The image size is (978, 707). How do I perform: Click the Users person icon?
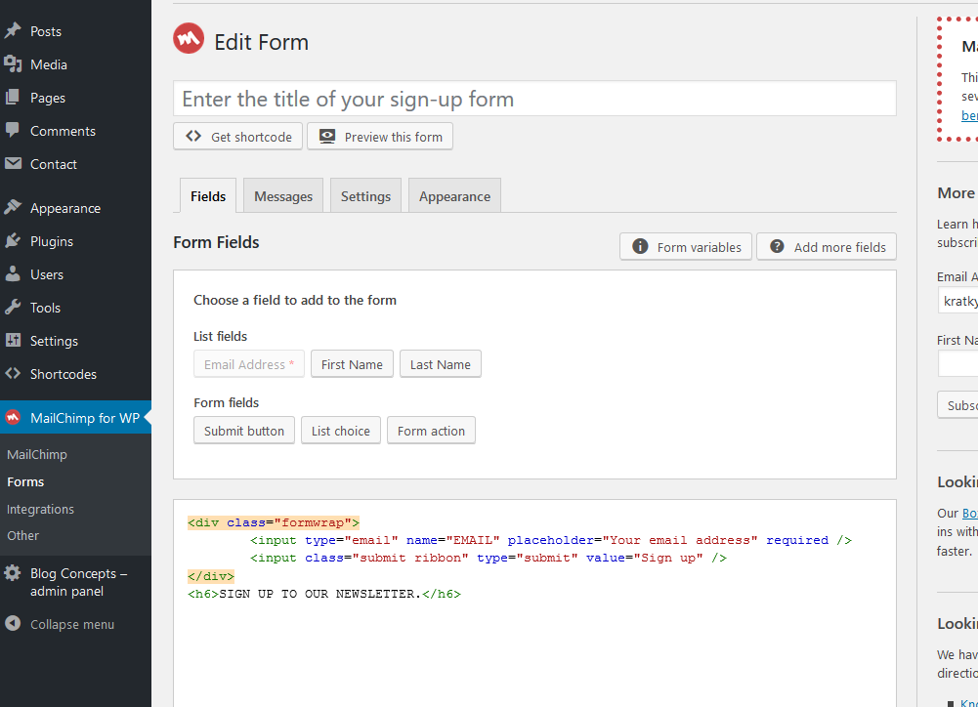pyautogui.click(x=13, y=274)
